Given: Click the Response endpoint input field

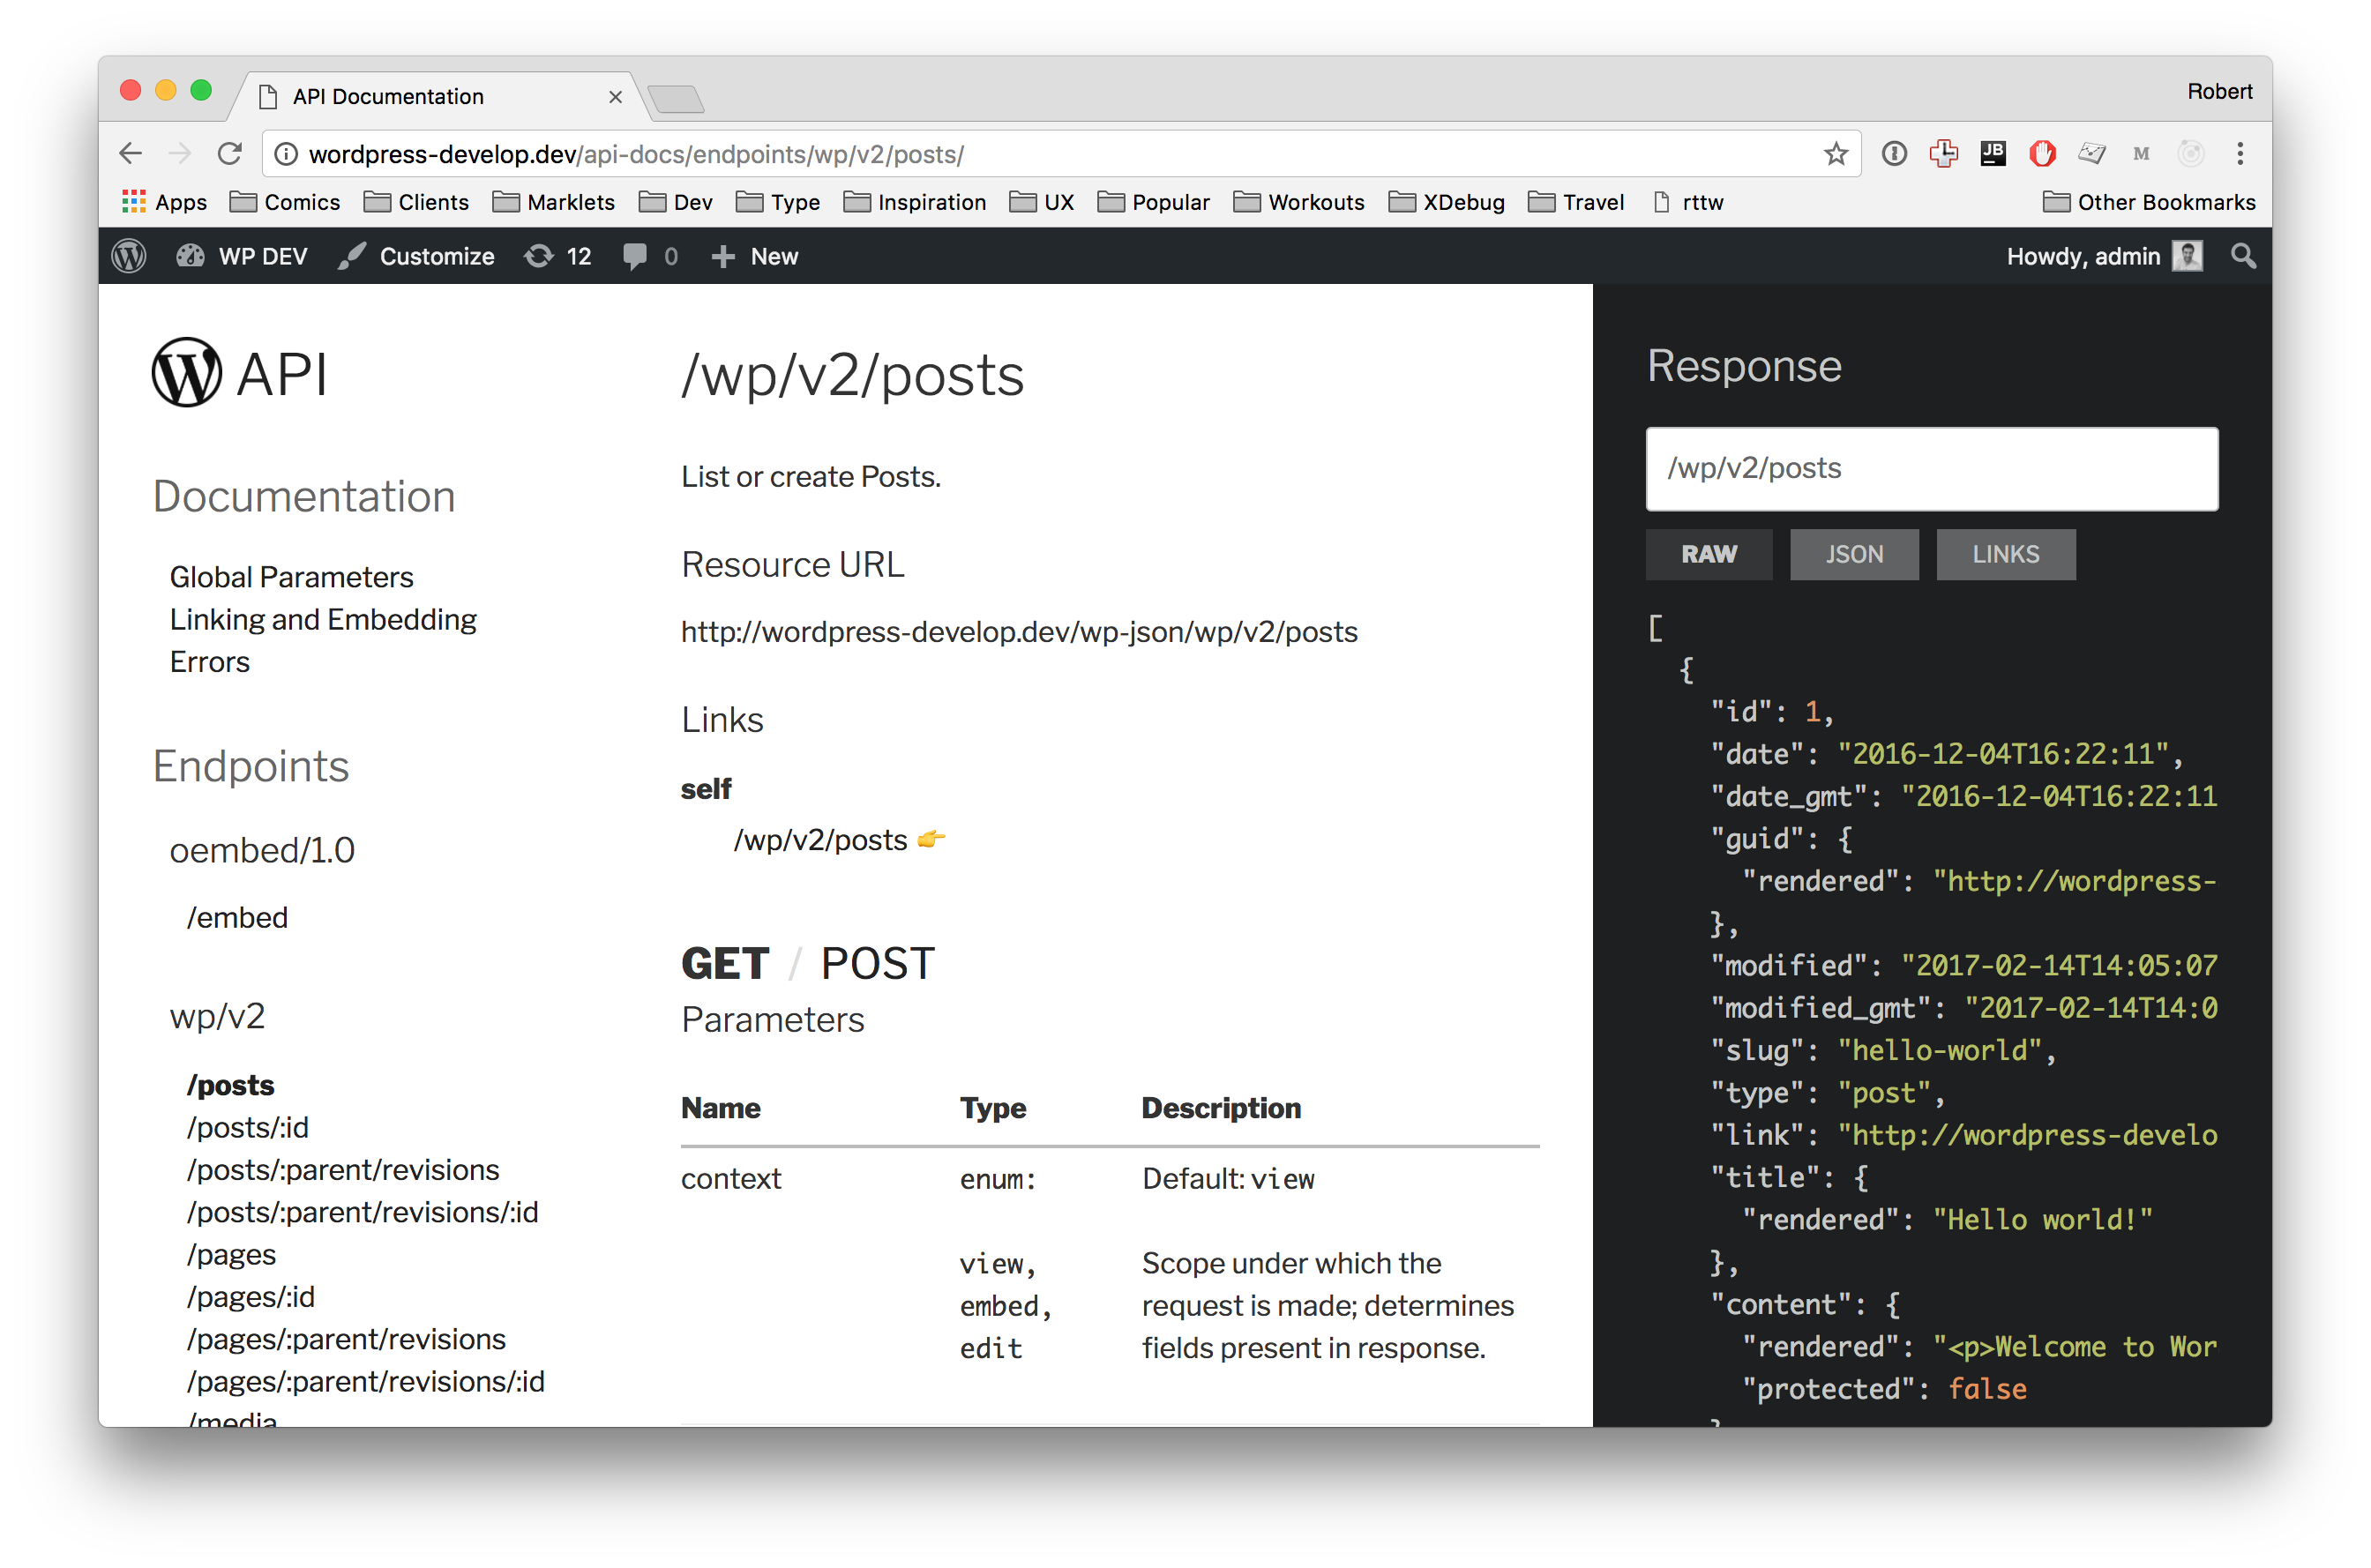Looking at the screenshot, I should coord(1931,469).
